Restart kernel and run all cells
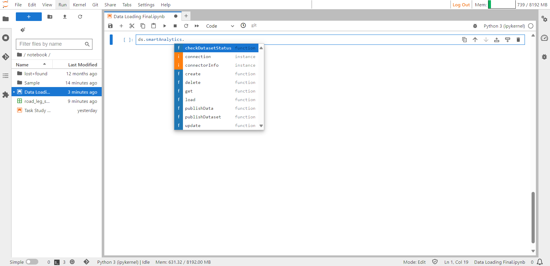The width and height of the screenshot is (550, 266). tap(197, 26)
